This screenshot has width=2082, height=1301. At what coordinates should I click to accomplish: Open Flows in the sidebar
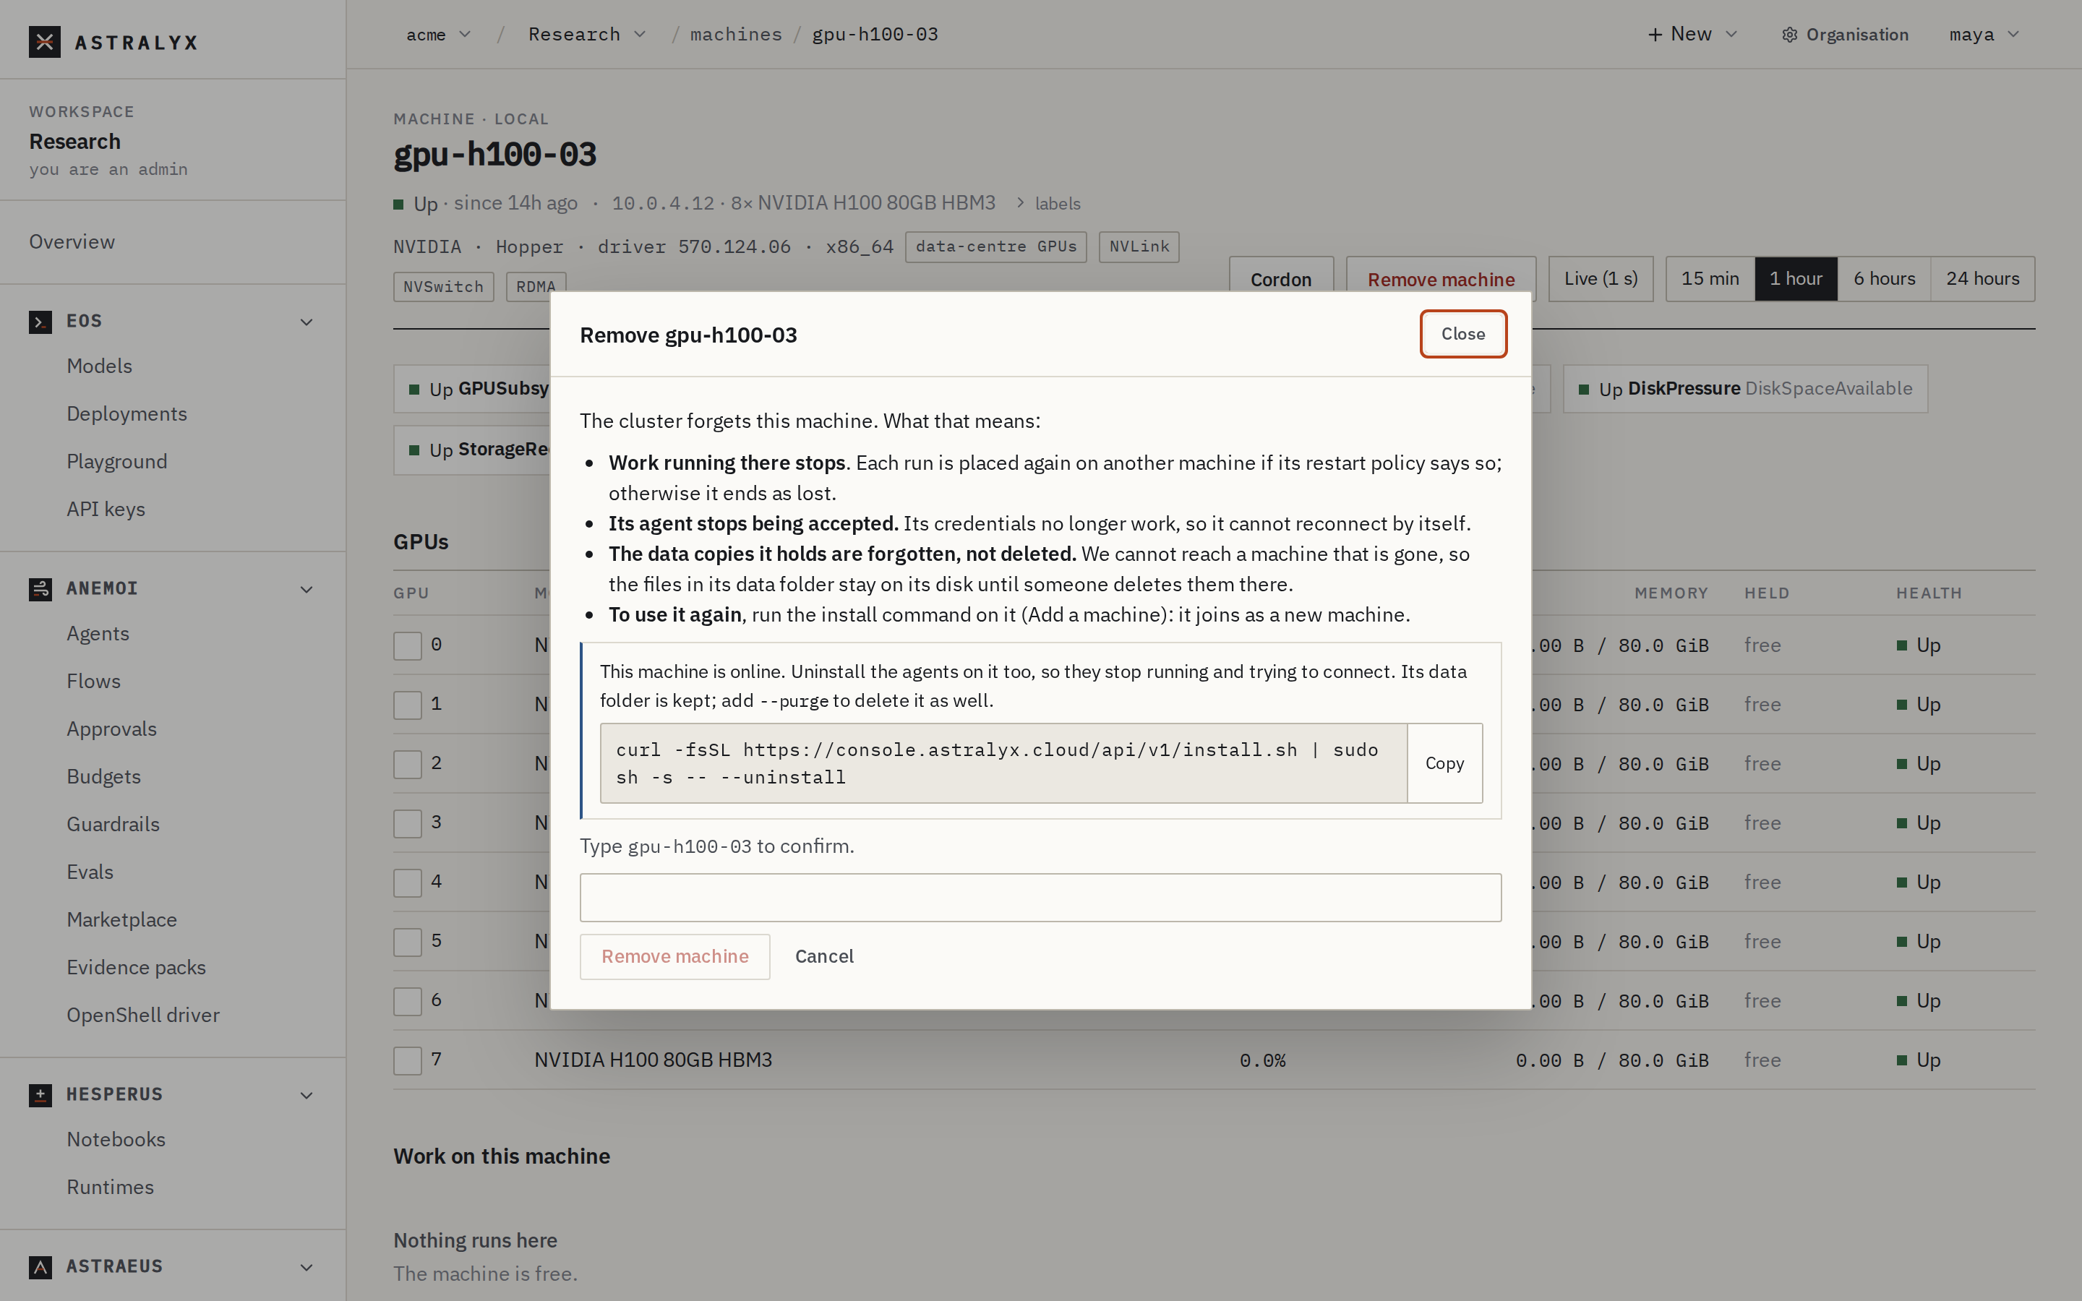(x=94, y=682)
